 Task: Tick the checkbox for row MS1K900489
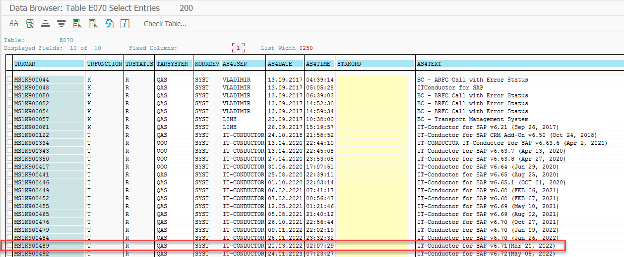pos(9,246)
